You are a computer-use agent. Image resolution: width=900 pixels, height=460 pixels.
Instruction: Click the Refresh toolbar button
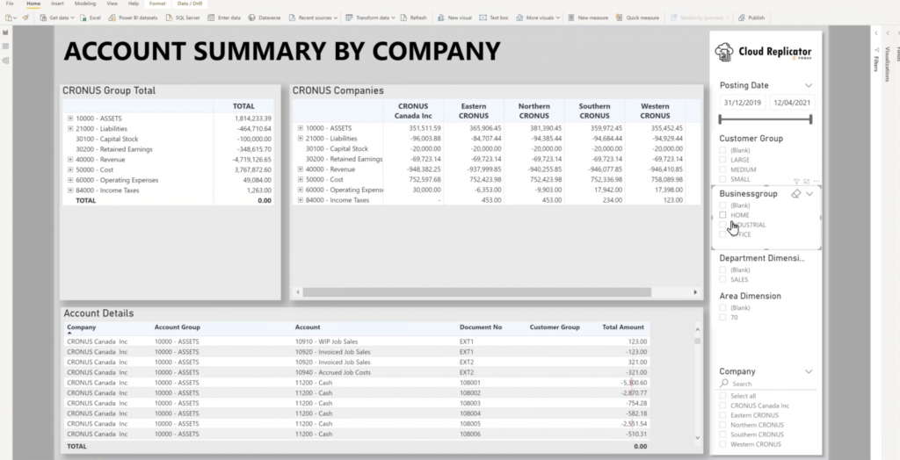(415, 18)
